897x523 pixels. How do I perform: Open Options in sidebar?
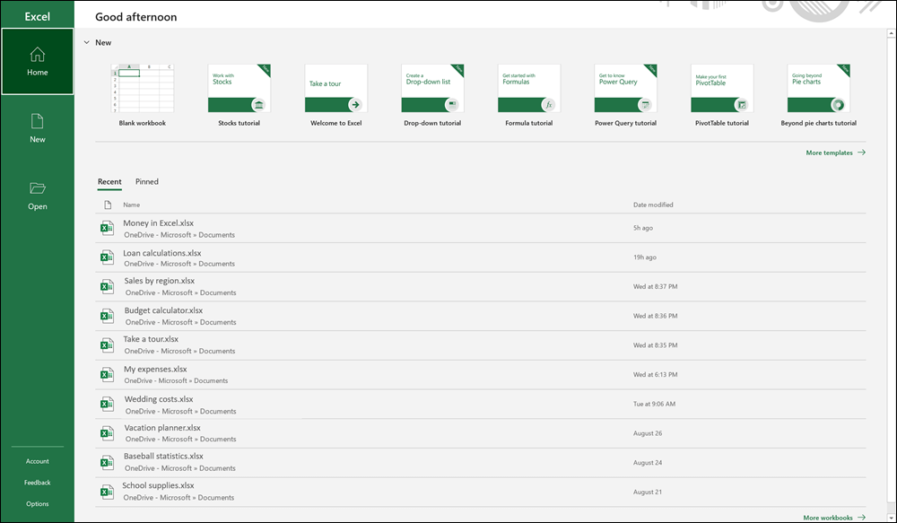click(37, 503)
